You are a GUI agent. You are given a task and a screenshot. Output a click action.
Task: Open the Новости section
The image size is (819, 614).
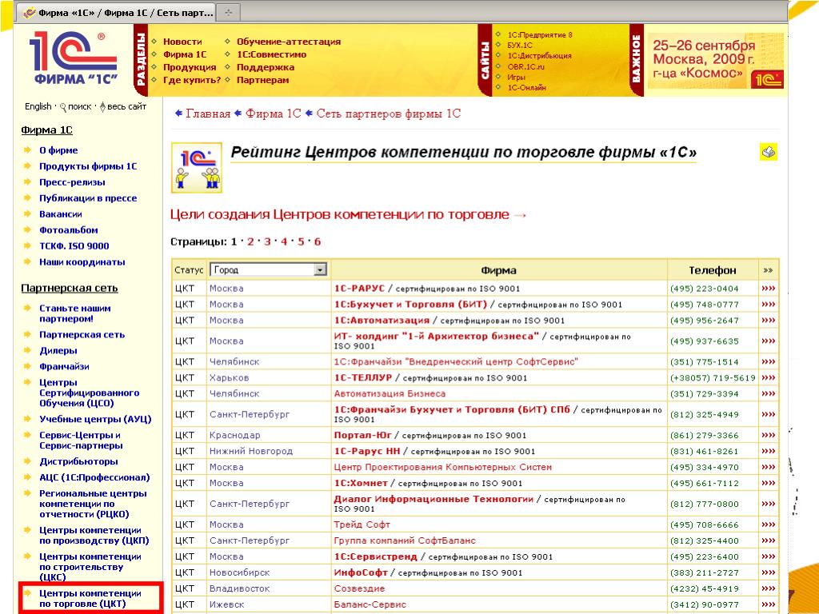(x=182, y=42)
